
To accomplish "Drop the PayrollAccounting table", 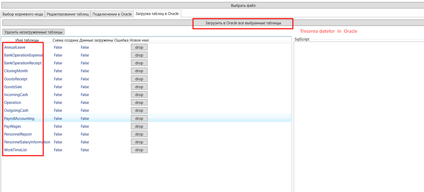I will 139,119.
